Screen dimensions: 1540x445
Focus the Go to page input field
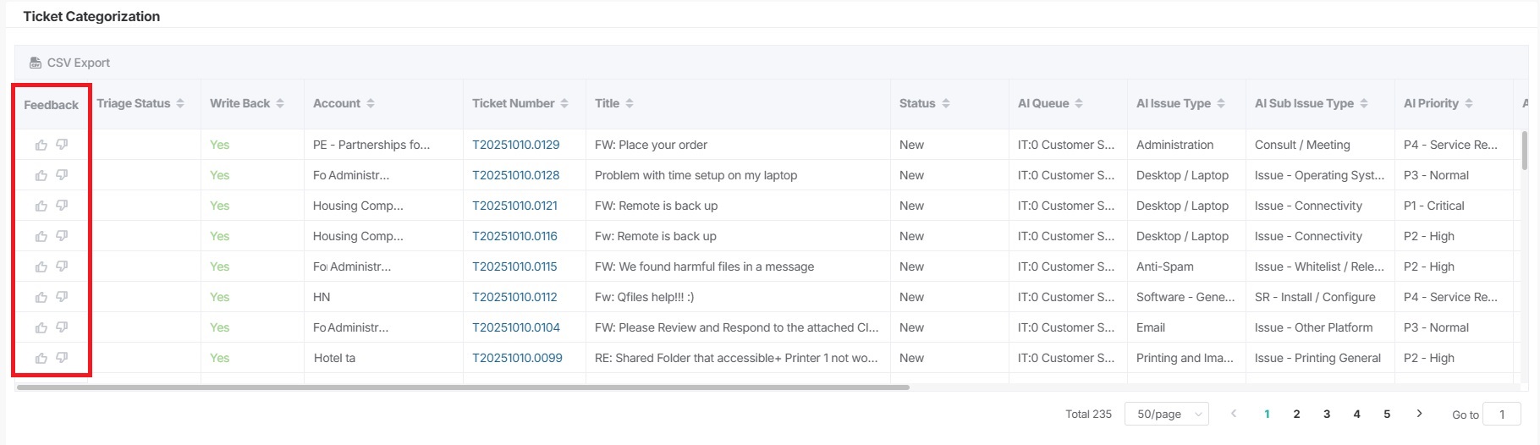click(x=1502, y=414)
